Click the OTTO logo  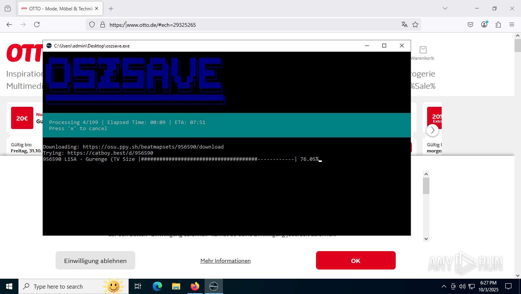coord(25,53)
